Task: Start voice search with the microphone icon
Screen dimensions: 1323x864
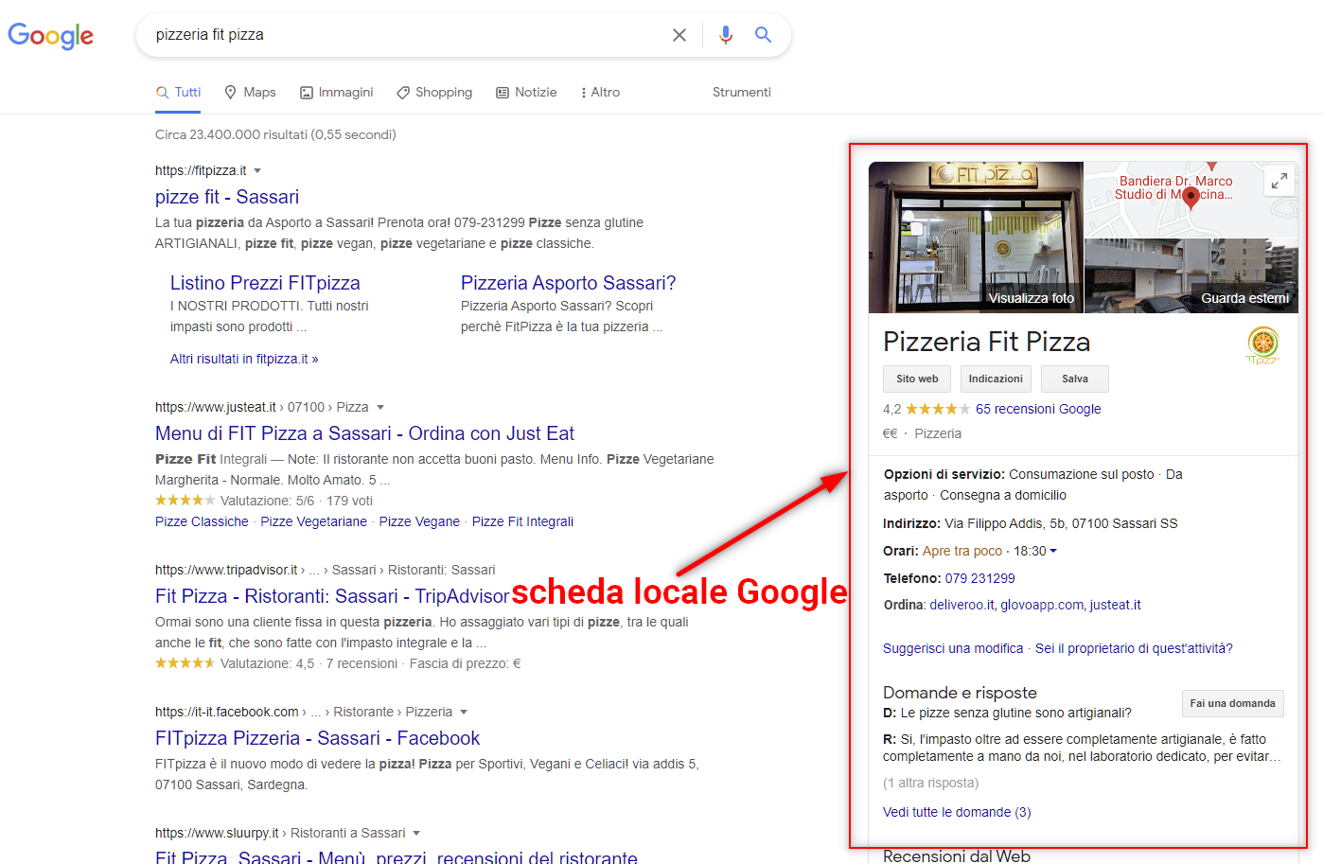Action: (x=726, y=35)
